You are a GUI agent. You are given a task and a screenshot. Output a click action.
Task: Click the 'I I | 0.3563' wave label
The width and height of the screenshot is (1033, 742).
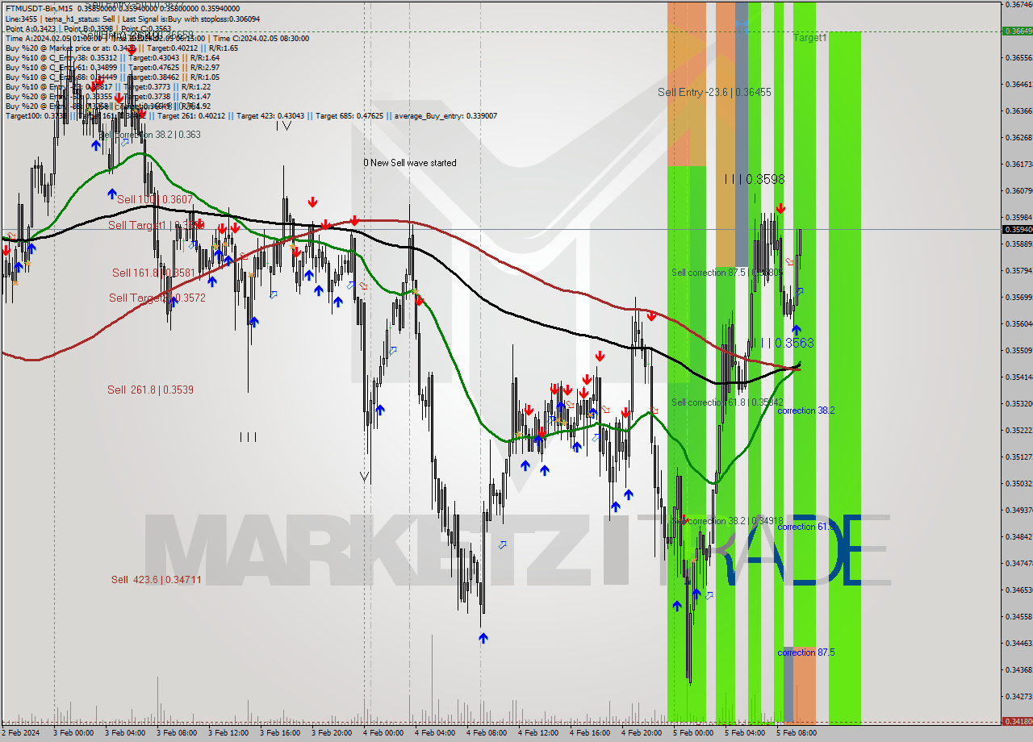click(x=786, y=343)
